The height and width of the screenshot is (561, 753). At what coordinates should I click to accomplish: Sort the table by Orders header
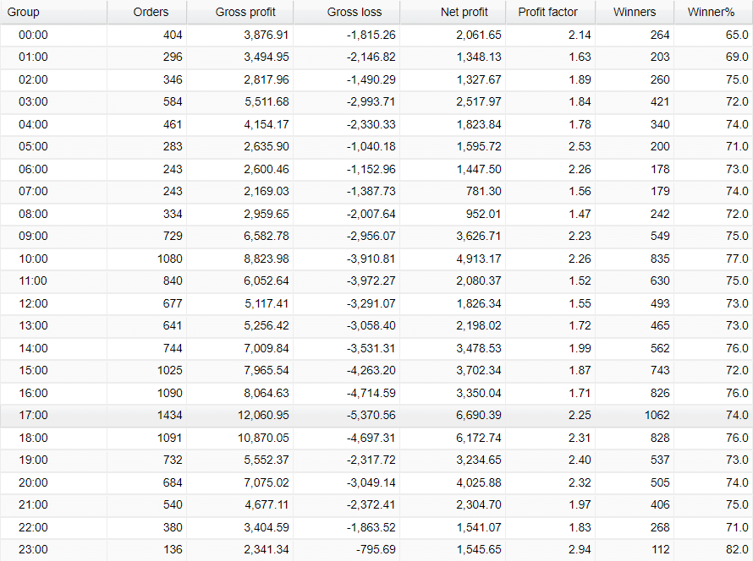(x=151, y=12)
